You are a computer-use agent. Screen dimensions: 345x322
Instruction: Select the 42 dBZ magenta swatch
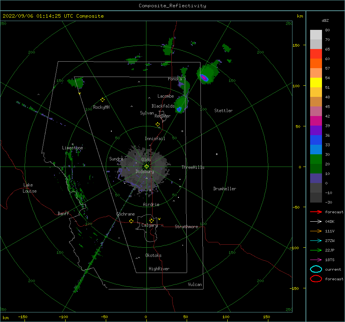tap(316, 121)
